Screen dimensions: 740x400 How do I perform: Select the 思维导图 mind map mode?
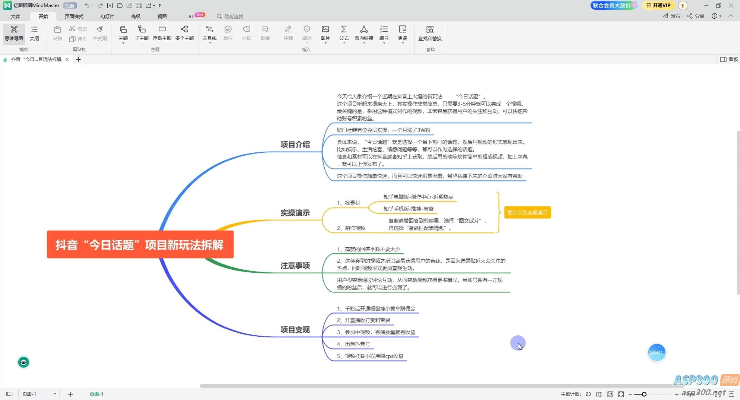coord(14,33)
